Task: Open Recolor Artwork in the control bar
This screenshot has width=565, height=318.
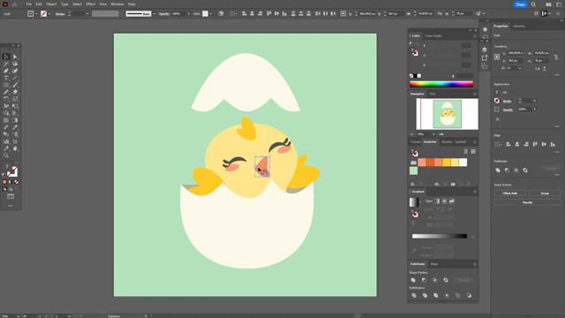Action: (x=221, y=14)
